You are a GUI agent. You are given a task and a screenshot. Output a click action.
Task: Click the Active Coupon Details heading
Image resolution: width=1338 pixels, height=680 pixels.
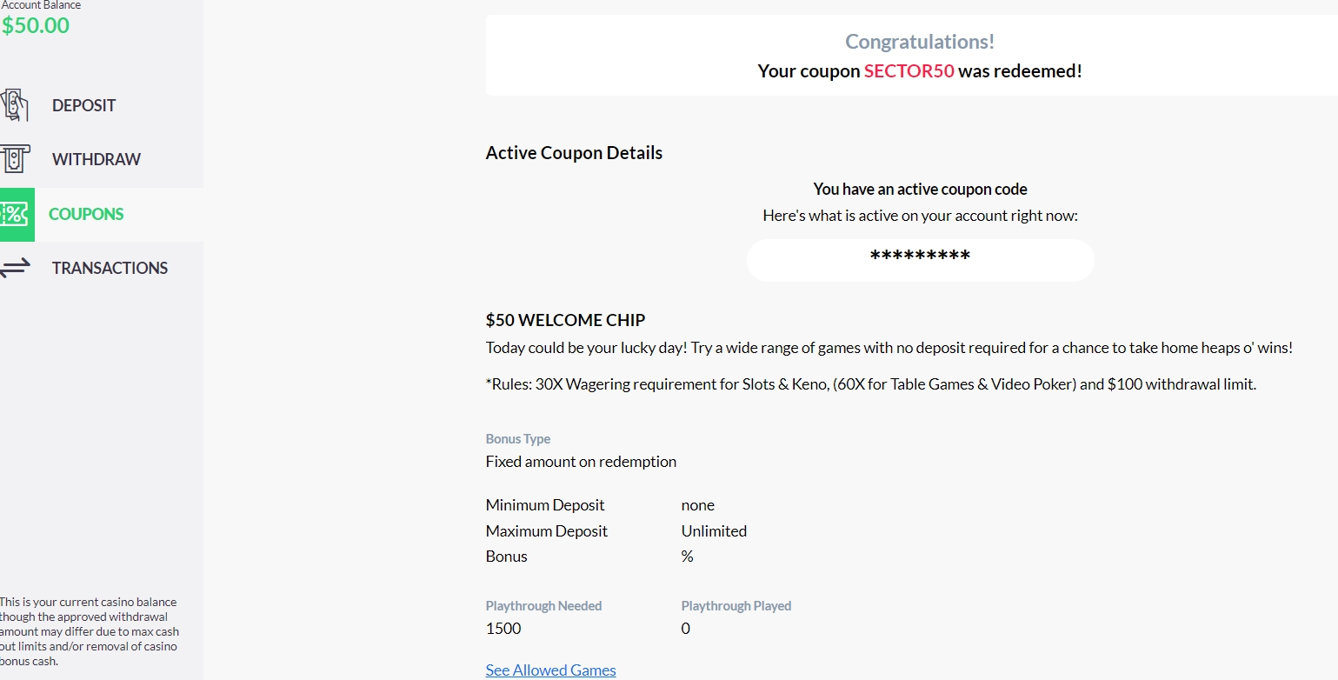(x=574, y=153)
